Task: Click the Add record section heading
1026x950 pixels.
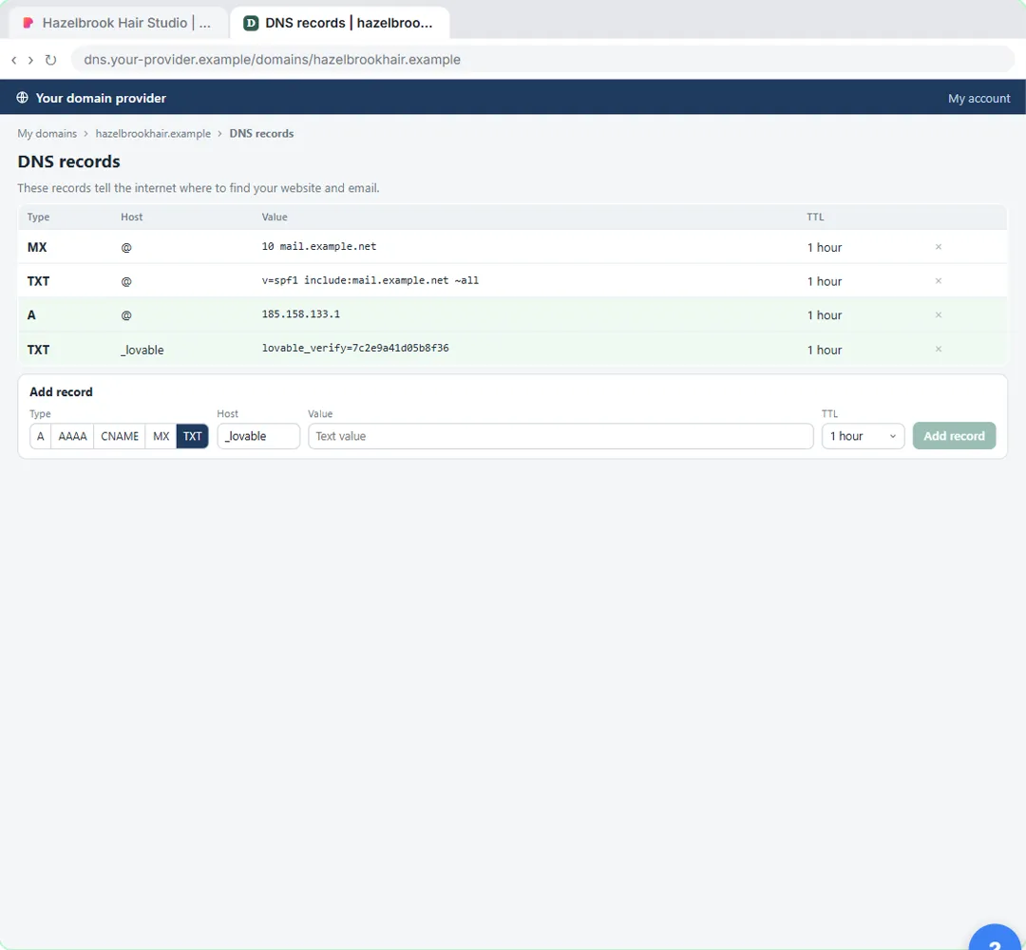Action: pos(61,392)
